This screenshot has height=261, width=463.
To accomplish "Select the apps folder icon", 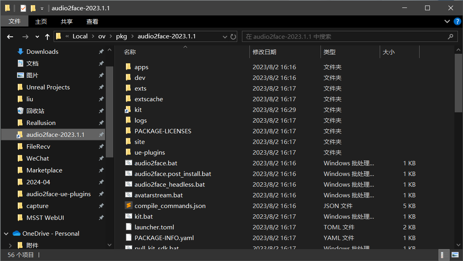I will pyautogui.click(x=128, y=67).
